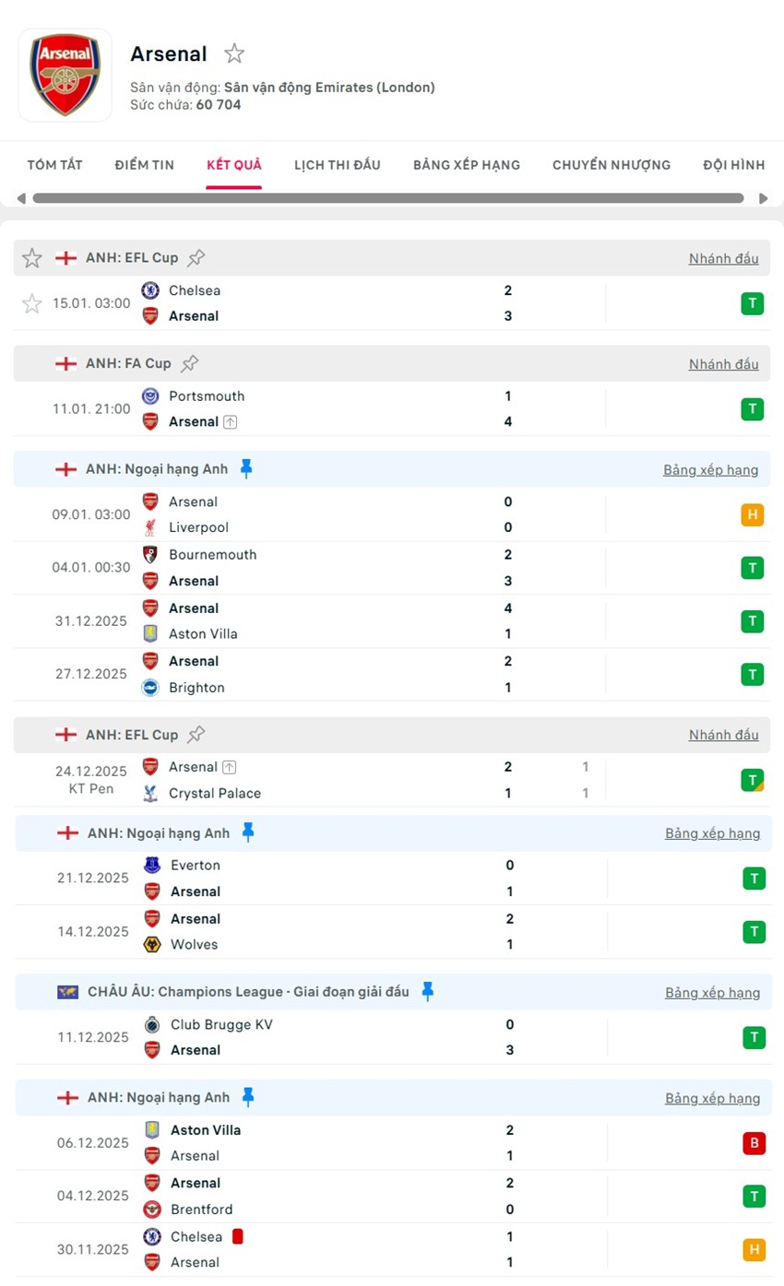The height and width of the screenshot is (1286, 784).
Task: Open the Chuyển nhượng tab
Action: coord(612,165)
